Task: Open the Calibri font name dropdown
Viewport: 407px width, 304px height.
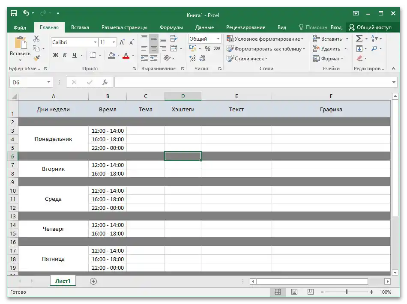Action: click(x=95, y=42)
